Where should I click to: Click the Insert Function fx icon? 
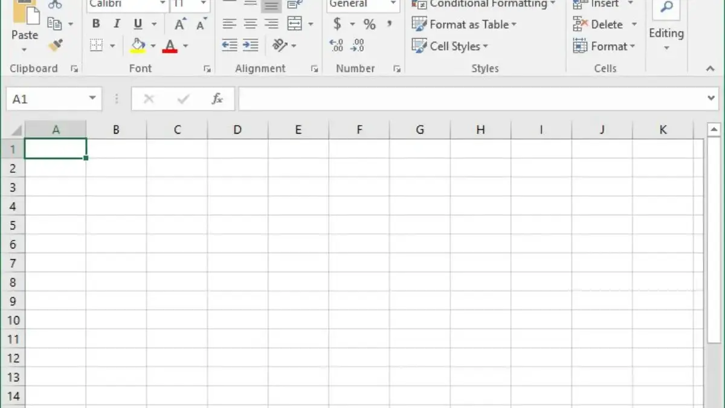tap(217, 99)
